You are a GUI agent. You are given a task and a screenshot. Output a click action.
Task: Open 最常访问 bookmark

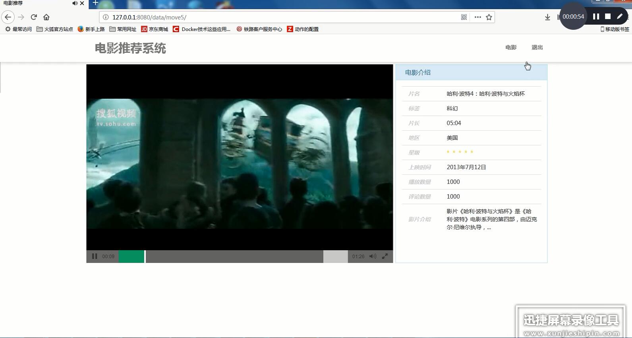(18, 29)
